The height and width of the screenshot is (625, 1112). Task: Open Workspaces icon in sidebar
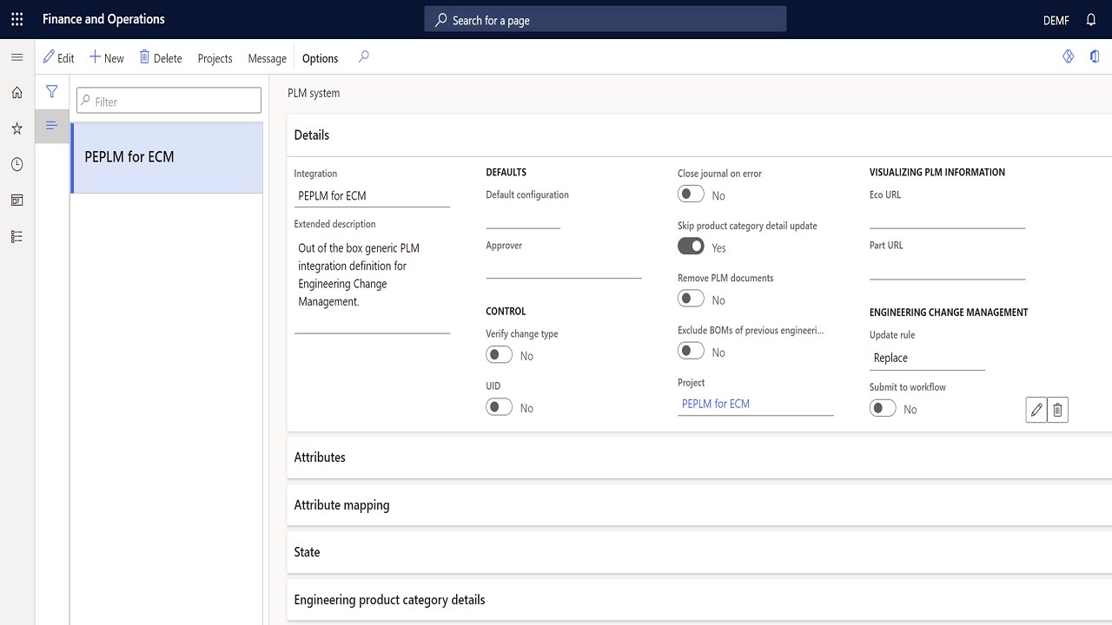coord(17,200)
